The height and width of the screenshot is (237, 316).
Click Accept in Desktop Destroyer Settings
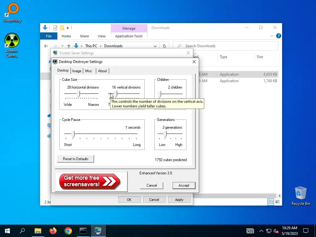coord(184,185)
